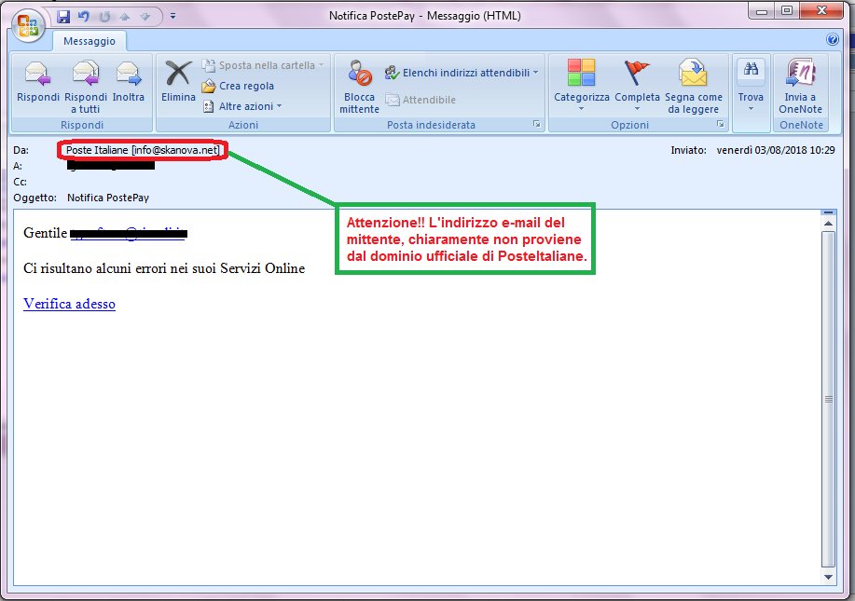Click the Redo icon in quick access toolbar
Screen dimensions: 855x601
104,17
